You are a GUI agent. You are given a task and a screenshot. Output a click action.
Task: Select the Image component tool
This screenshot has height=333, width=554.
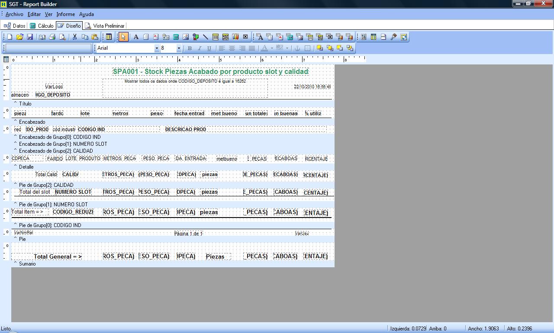click(x=186, y=37)
